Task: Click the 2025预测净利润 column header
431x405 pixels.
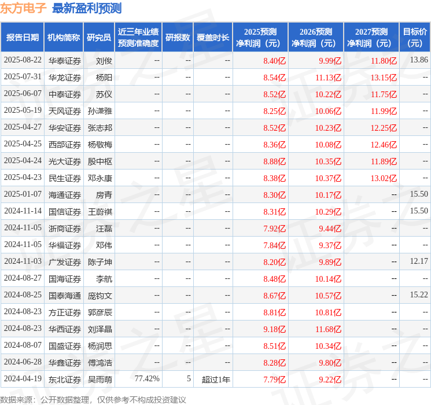Action: 260,38
